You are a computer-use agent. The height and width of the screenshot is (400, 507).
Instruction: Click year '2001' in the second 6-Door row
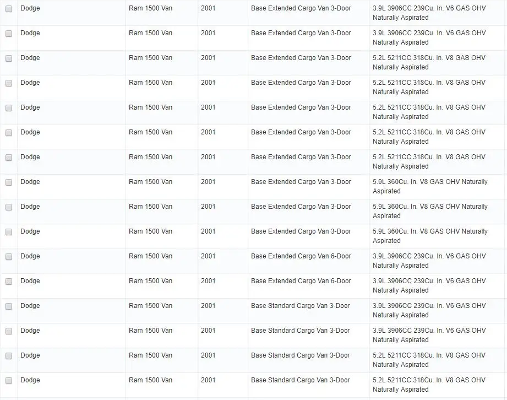(208, 281)
